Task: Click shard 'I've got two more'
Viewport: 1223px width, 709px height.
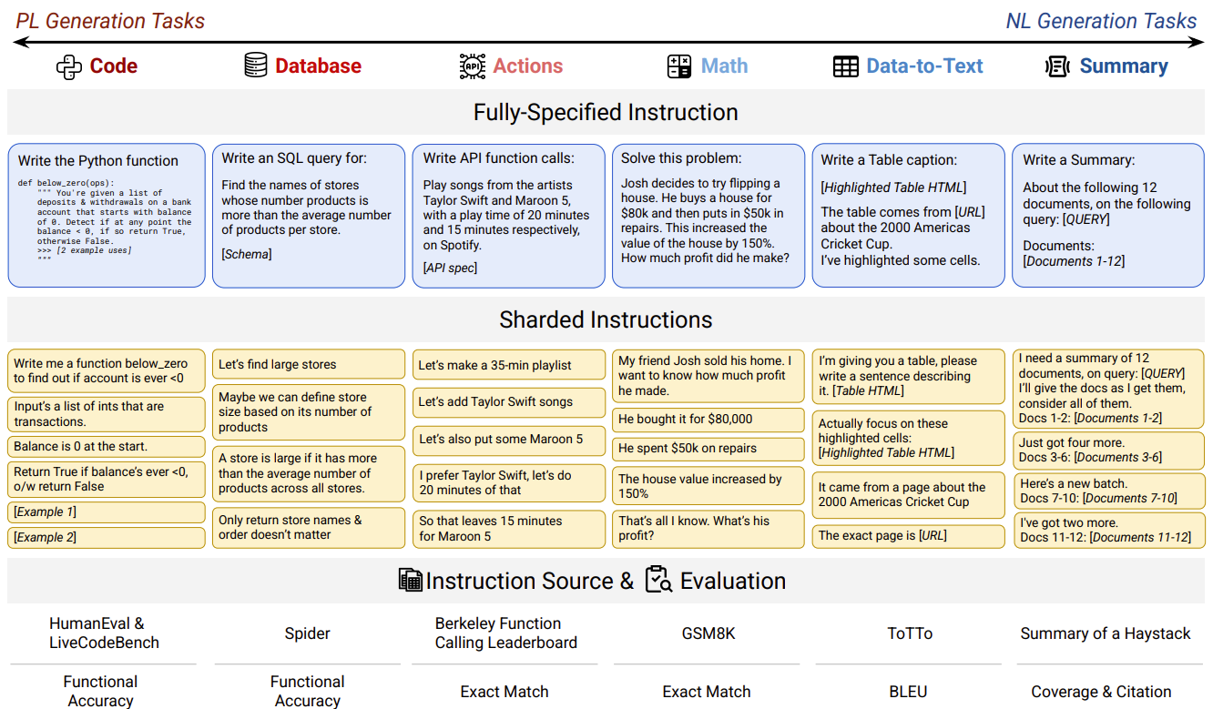Action: [1109, 531]
